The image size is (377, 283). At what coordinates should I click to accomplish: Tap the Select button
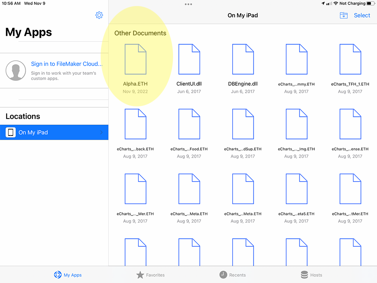pyautogui.click(x=362, y=15)
